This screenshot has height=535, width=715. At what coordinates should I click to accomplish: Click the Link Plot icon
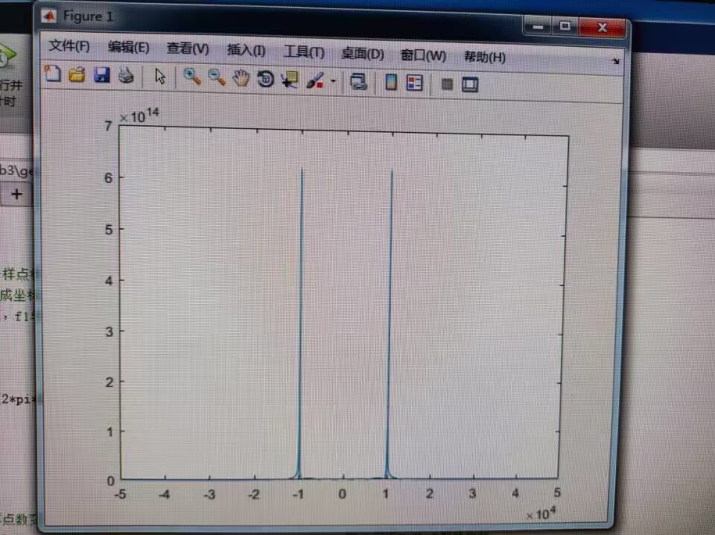(359, 81)
